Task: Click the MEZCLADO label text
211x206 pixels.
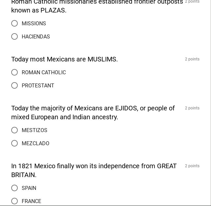Action: pyautogui.click(x=36, y=144)
